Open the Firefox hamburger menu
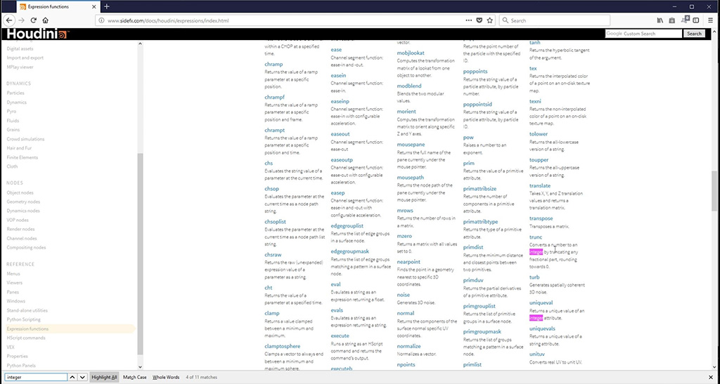This screenshot has width=720, height=384. pyautogui.click(x=711, y=20)
